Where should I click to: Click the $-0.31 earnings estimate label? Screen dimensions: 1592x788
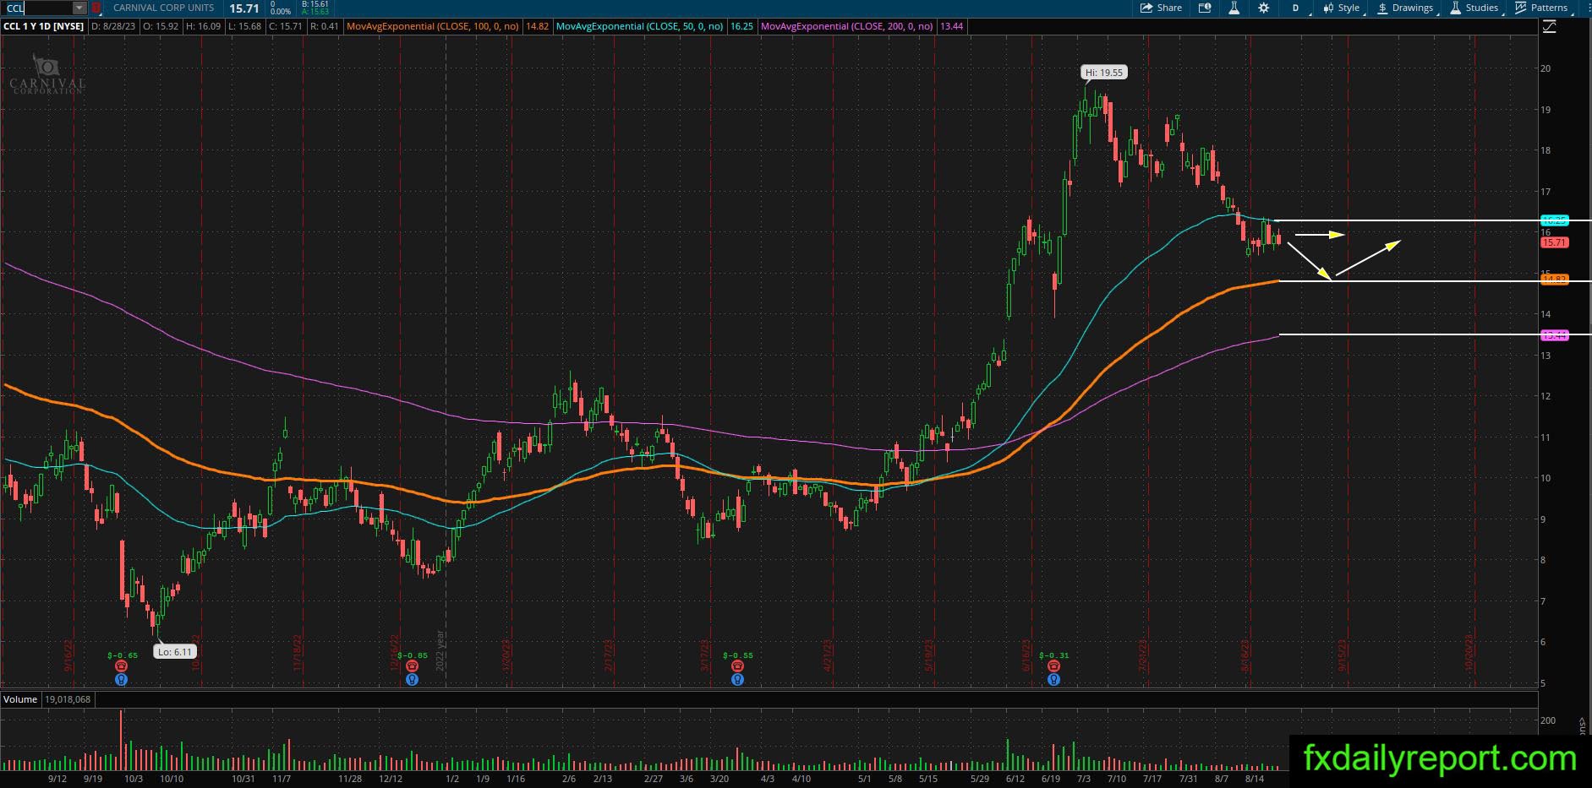click(x=1053, y=655)
